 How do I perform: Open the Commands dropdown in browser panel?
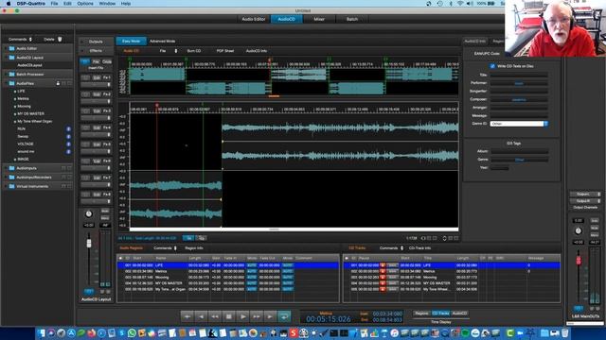click(x=20, y=40)
